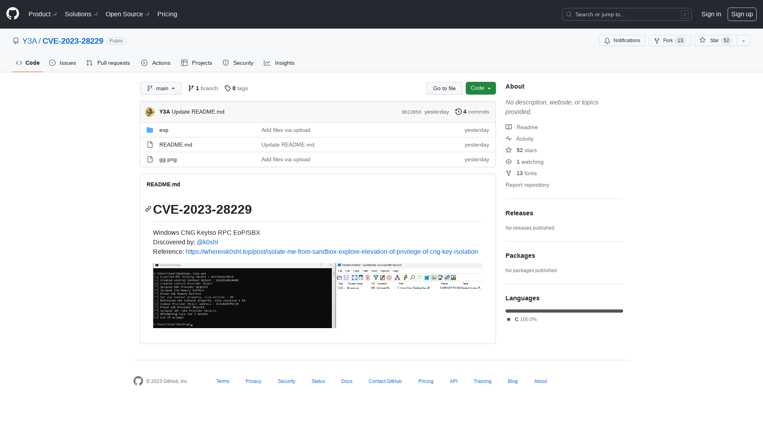The width and height of the screenshot is (763, 429).
Task: Click the Security shield icon in tabs
Action: point(226,63)
